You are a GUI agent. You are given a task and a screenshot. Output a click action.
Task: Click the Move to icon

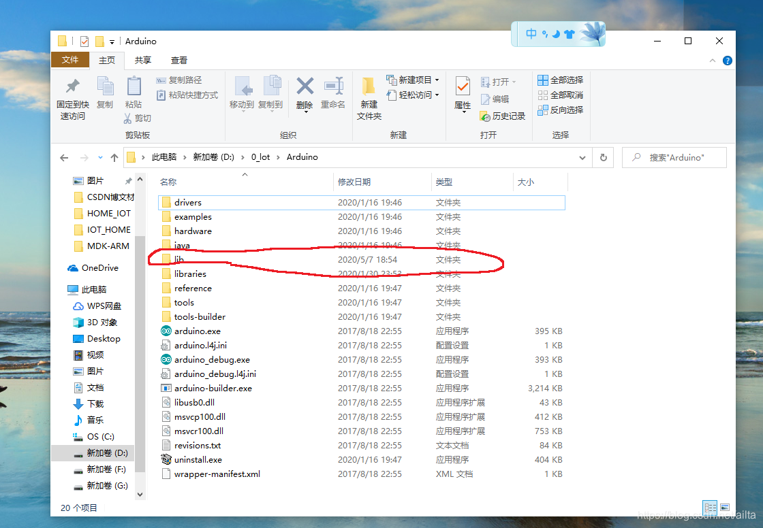point(243,86)
